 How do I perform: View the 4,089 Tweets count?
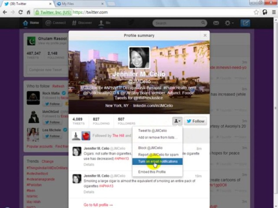(78, 121)
